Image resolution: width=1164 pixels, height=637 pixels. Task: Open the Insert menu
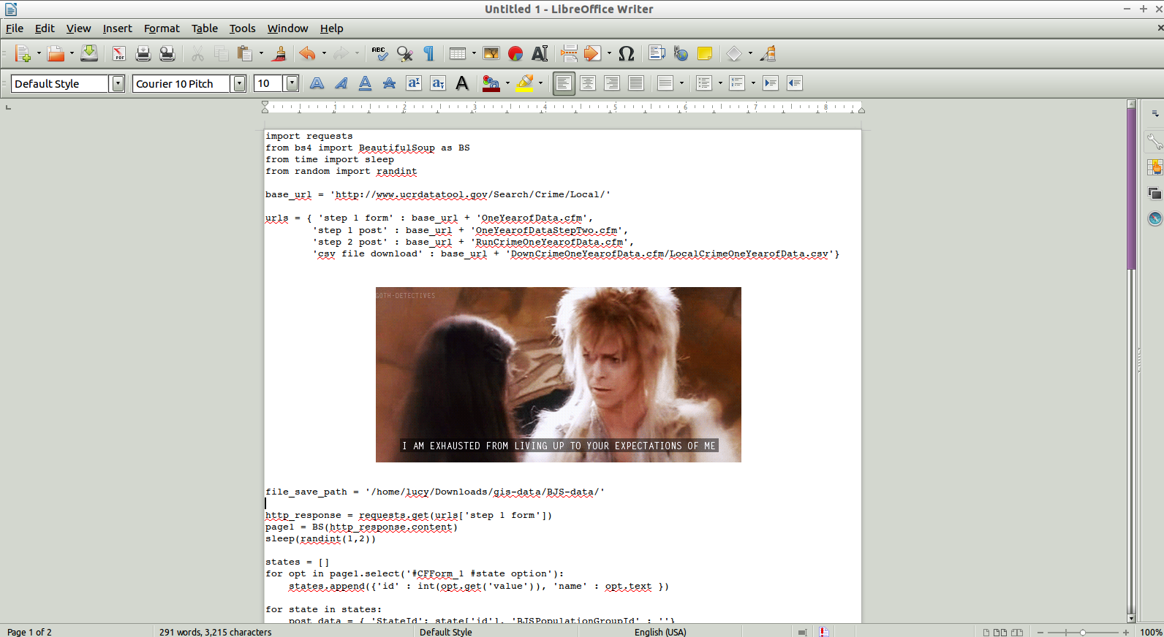click(x=117, y=28)
